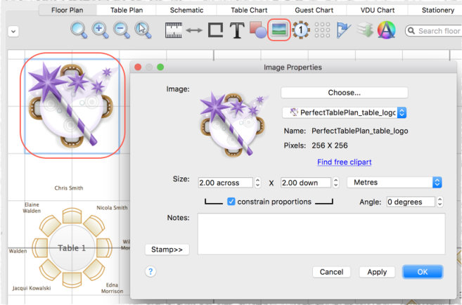Follow the Find free clipart link
Screen dimensions: 462x305
[344, 162]
